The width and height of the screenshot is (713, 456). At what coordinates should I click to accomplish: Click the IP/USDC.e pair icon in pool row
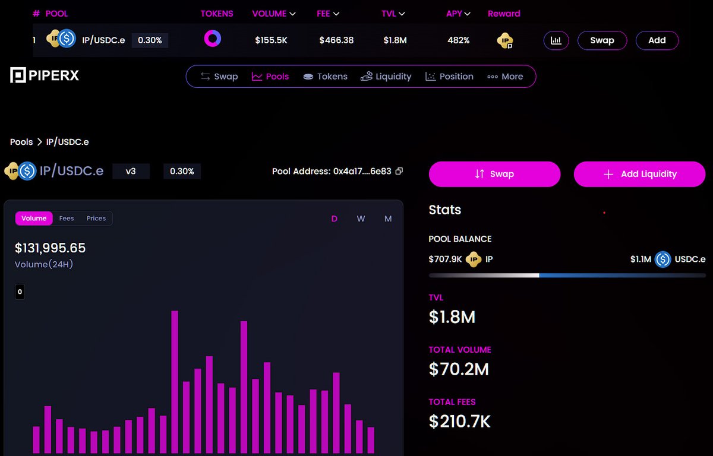[61, 39]
